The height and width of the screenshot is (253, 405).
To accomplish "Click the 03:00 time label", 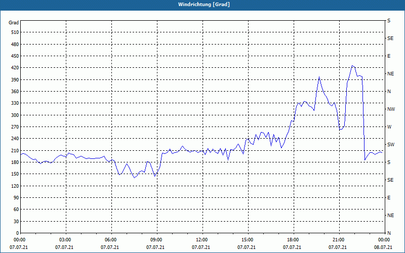I will (66, 240).
